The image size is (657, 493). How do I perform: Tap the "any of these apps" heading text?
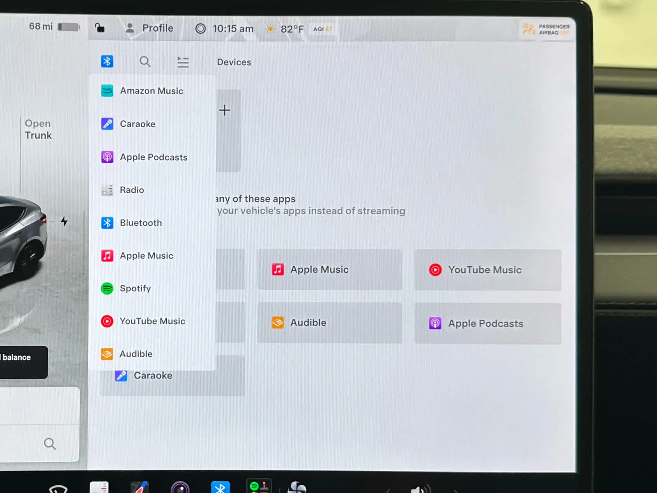255,199
